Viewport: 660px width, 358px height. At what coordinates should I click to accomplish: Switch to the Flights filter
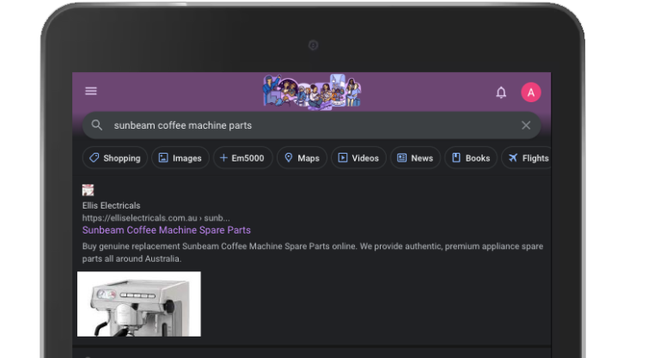point(527,158)
